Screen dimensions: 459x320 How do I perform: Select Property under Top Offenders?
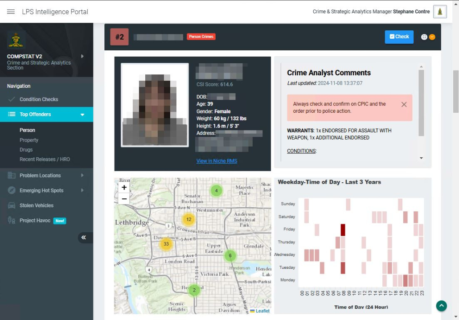click(29, 140)
